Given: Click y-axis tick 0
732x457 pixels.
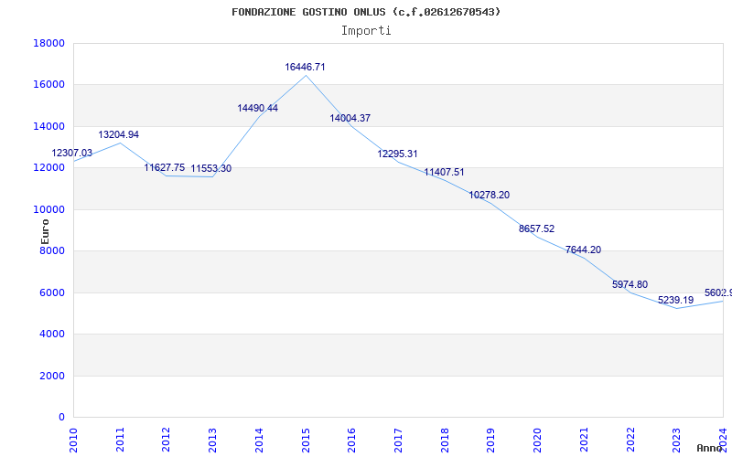Looking at the screenshot, I should click(61, 418).
